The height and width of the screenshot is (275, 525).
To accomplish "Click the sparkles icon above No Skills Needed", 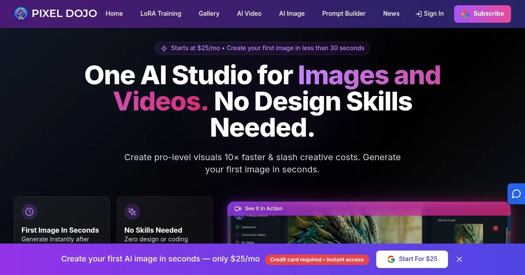I will click(132, 212).
